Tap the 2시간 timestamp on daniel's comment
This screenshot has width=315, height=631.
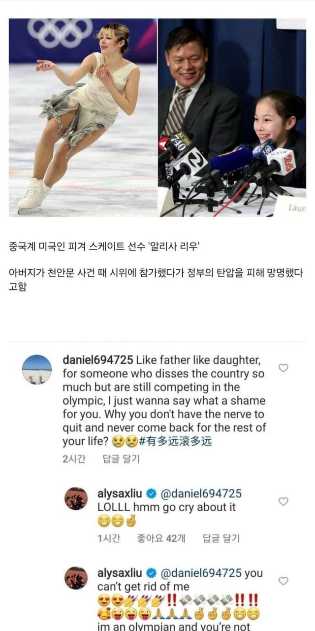click(x=74, y=459)
